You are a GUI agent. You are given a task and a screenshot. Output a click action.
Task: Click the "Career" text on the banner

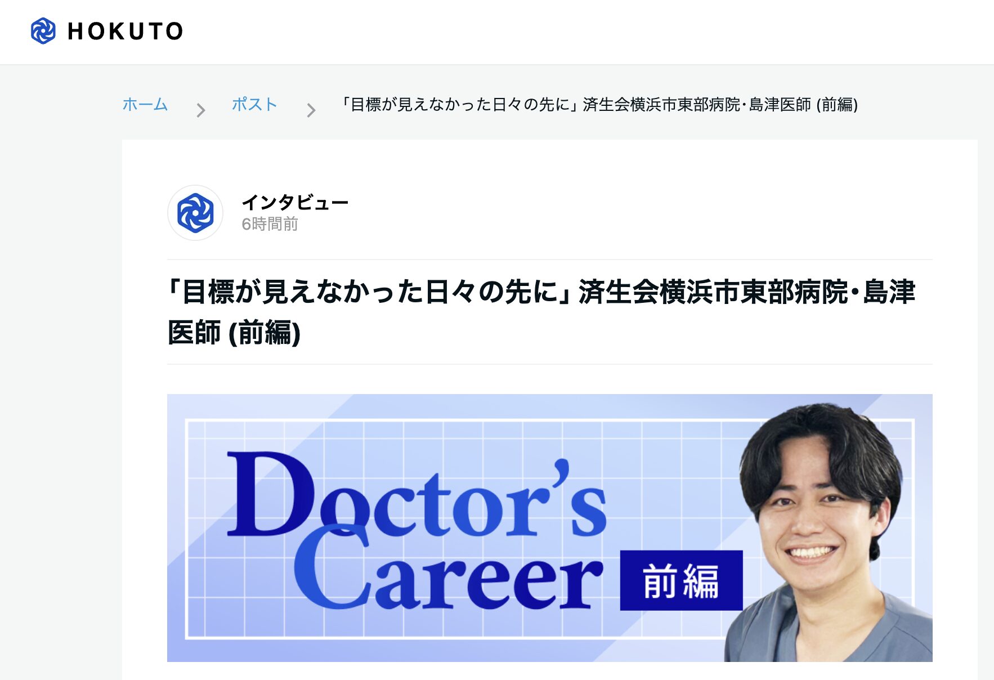pos(447,570)
